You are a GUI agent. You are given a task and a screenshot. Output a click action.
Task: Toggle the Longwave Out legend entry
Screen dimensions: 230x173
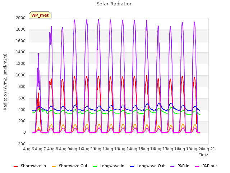tap(147, 166)
